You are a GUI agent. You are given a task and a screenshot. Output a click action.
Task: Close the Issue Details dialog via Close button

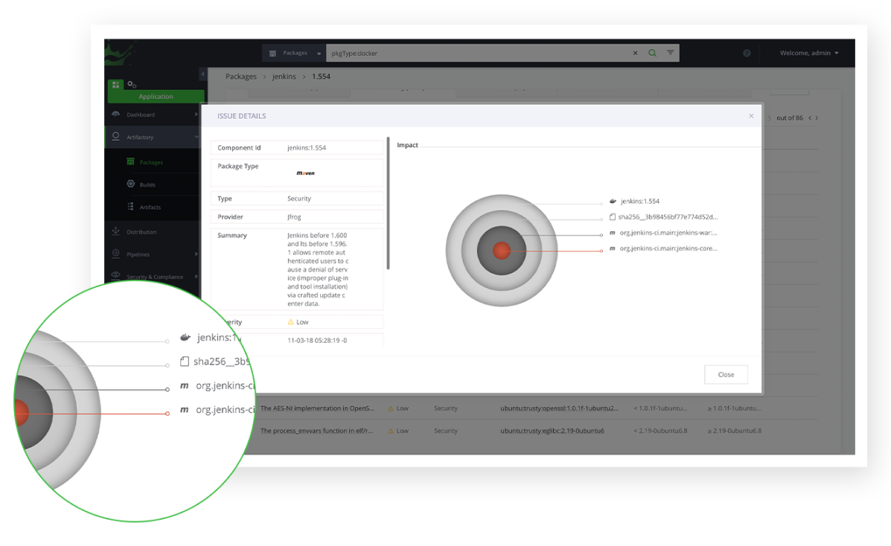pyautogui.click(x=726, y=374)
